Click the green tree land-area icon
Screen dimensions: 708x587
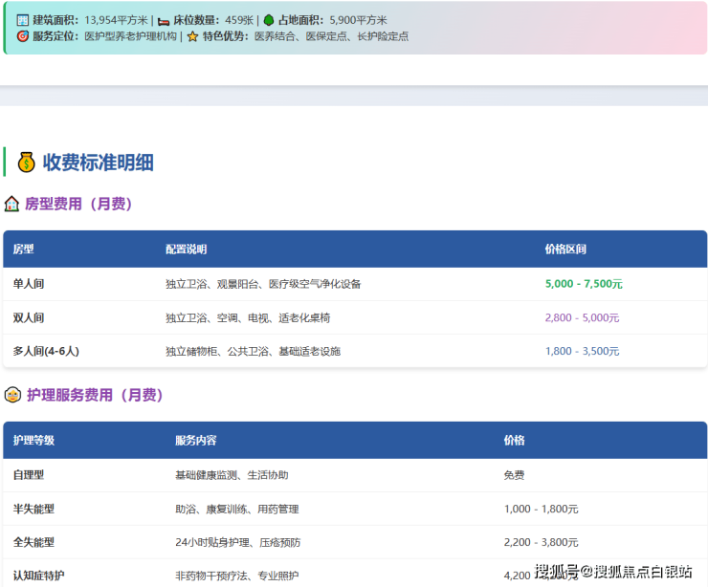click(x=269, y=19)
